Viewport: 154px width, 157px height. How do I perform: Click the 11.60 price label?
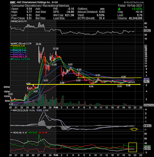tap(54, 64)
